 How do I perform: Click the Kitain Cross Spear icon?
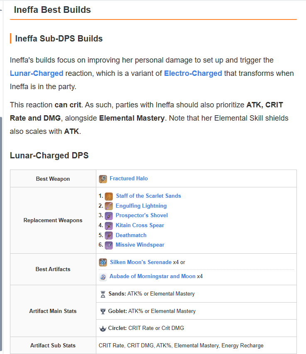point(109,225)
